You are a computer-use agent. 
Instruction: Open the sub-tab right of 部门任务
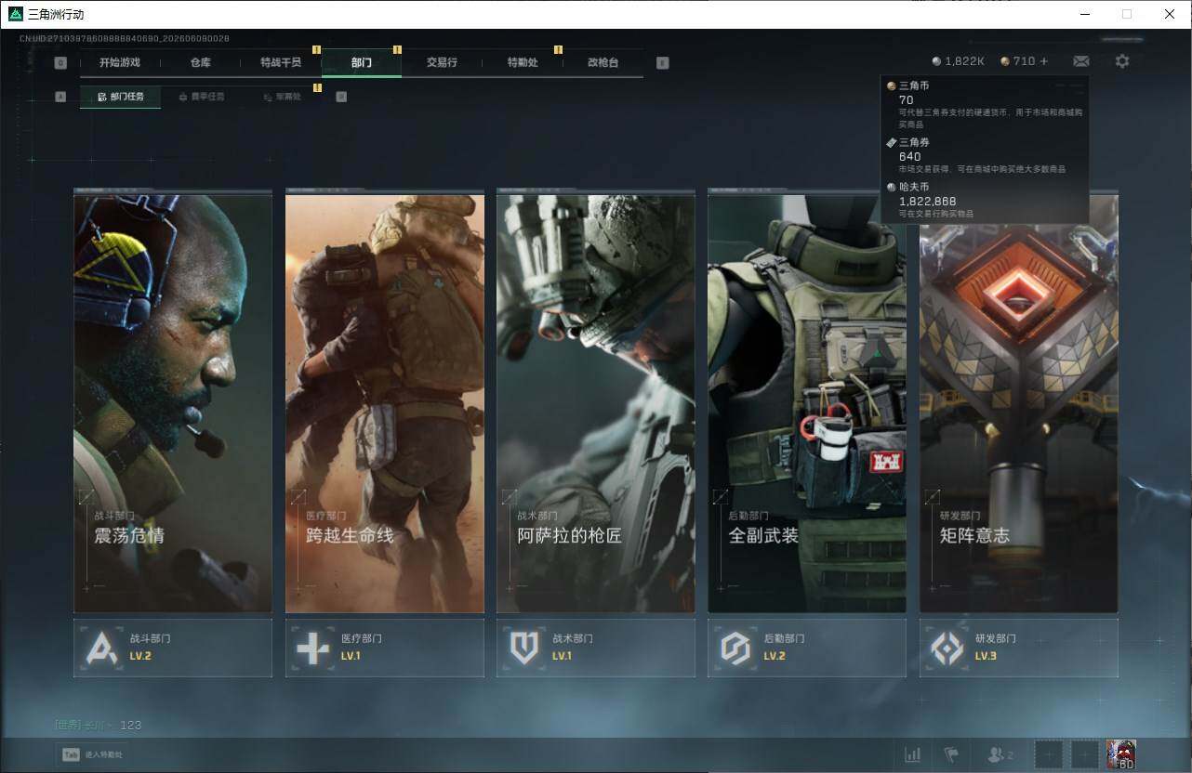(201, 97)
